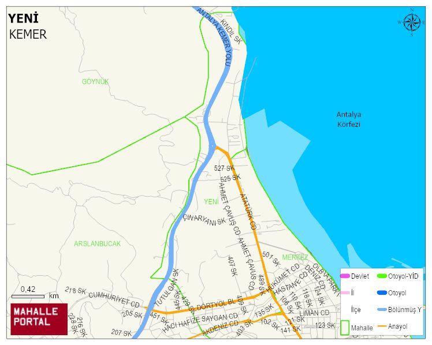Select the green YENİ neighborhood label on the map
Viewport: 432px width, 345px height.
(211, 202)
